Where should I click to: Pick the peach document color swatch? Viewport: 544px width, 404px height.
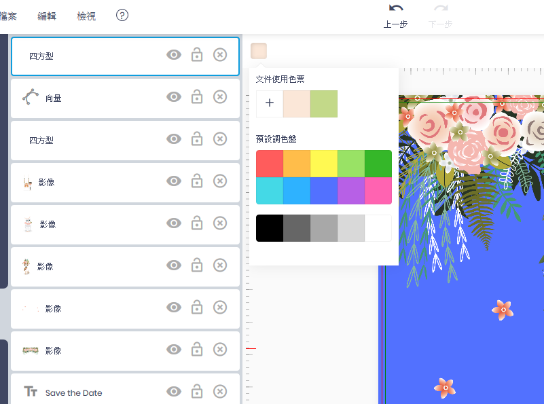(297, 104)
